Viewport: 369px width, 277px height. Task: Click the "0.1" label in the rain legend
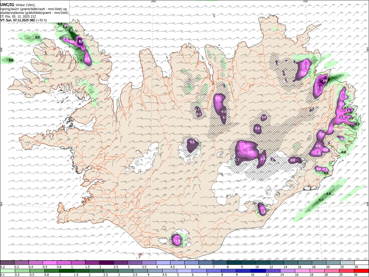click(2, 275)
